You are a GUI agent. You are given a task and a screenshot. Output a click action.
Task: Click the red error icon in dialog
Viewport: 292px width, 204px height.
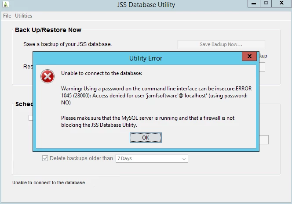point(47,76)
